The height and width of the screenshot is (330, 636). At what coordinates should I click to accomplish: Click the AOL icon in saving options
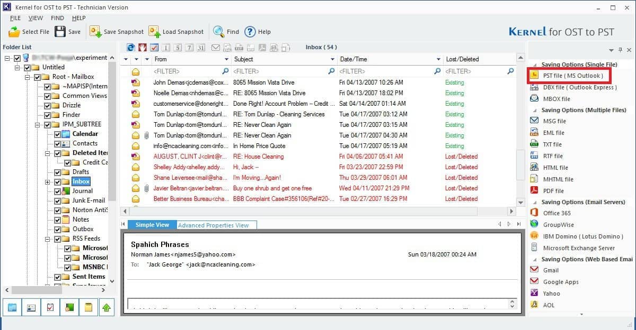[534, 305]
